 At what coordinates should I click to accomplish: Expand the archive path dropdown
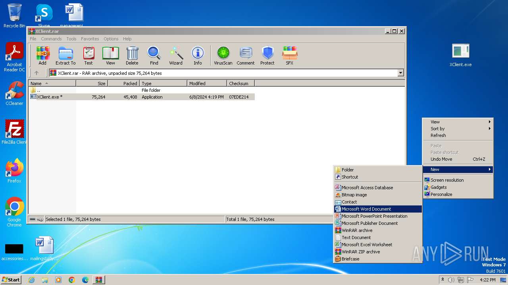pyautogui.click(x=400, y=73)
